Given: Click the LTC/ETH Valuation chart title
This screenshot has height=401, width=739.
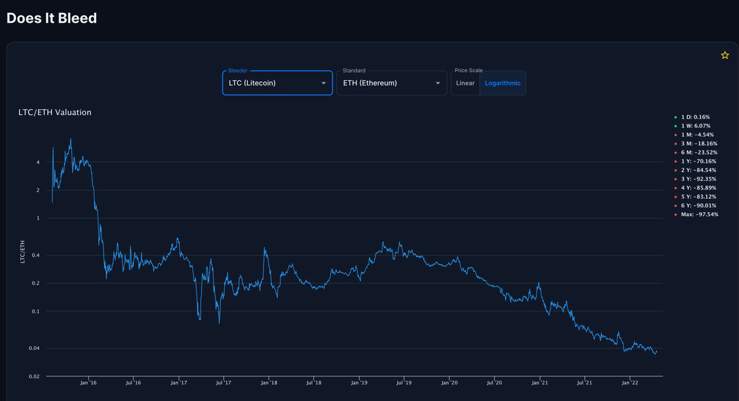Looking at the screenshot, I should (x=55, y=113).
